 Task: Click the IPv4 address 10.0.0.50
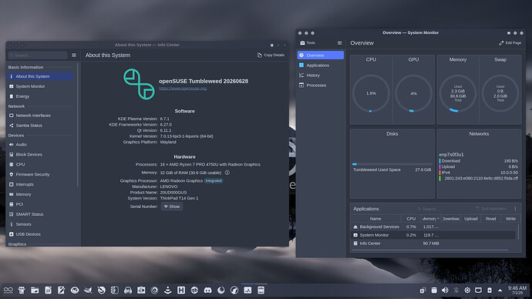(509, 173)
